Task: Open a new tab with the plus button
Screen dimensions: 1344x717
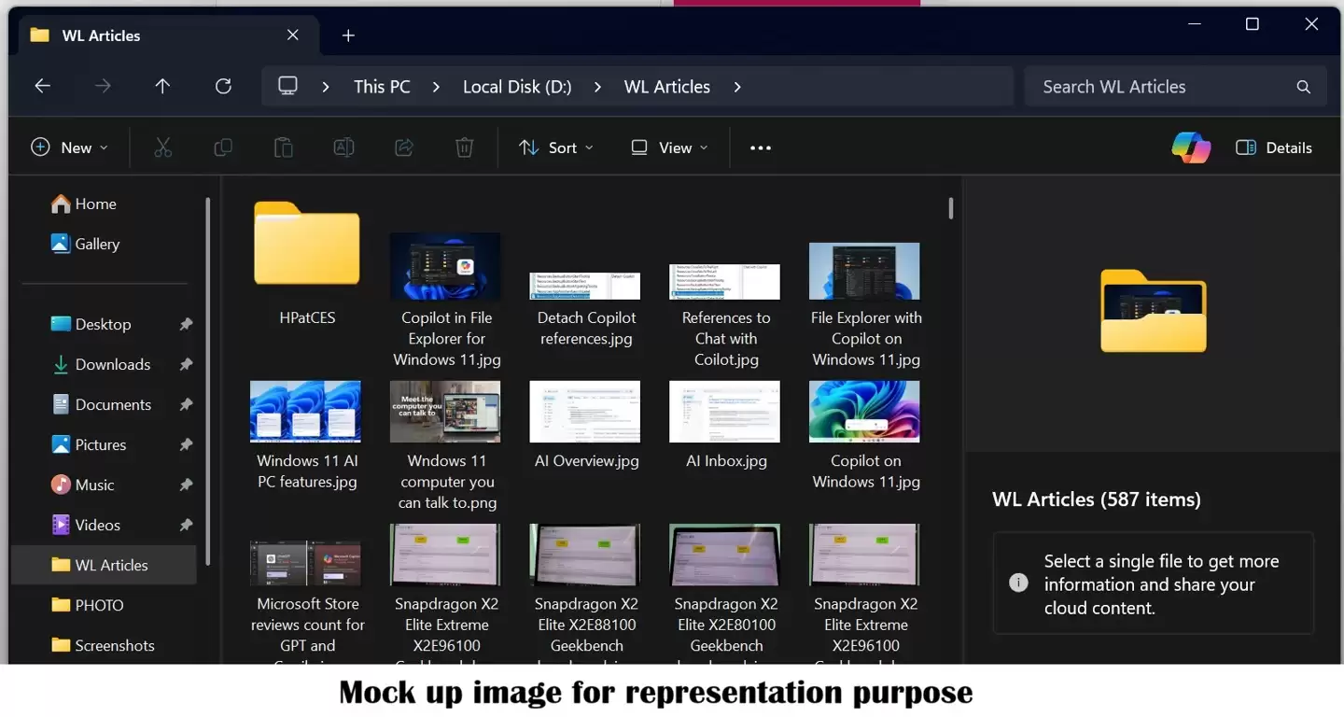Action: click(348, 35)
